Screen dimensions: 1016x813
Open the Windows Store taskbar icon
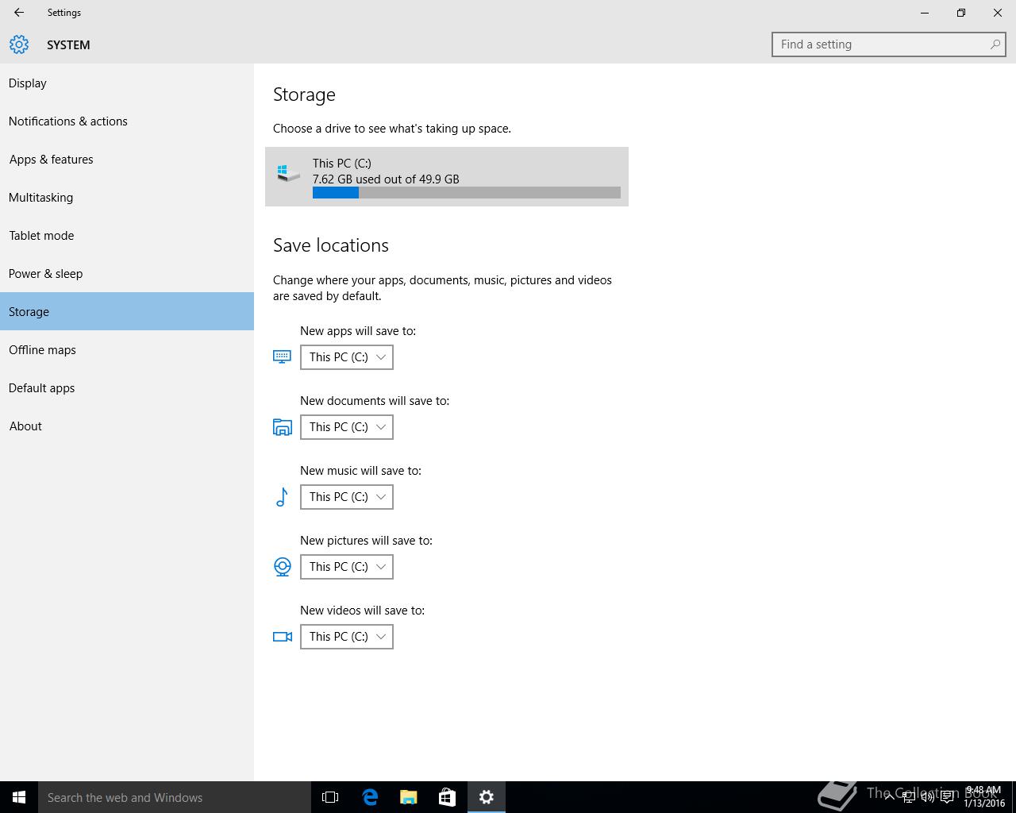[x=448, y=797]
